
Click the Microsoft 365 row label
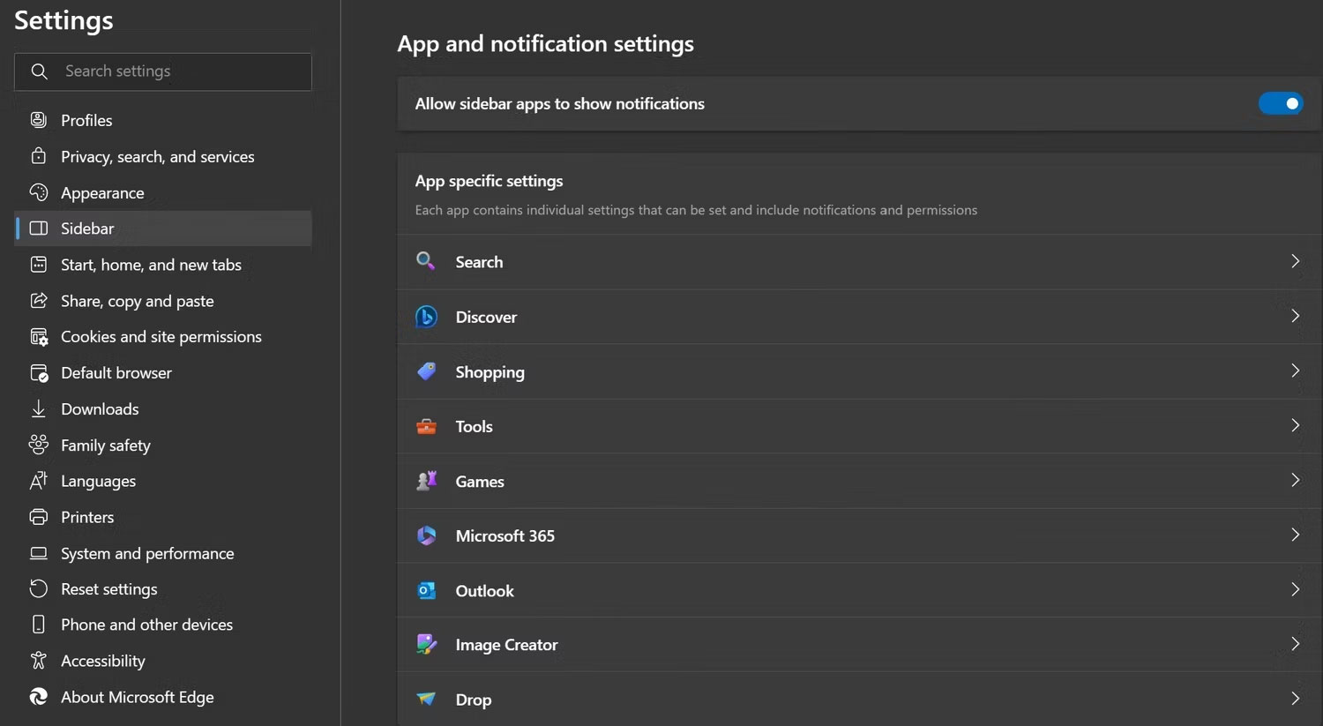pos(505,535)
